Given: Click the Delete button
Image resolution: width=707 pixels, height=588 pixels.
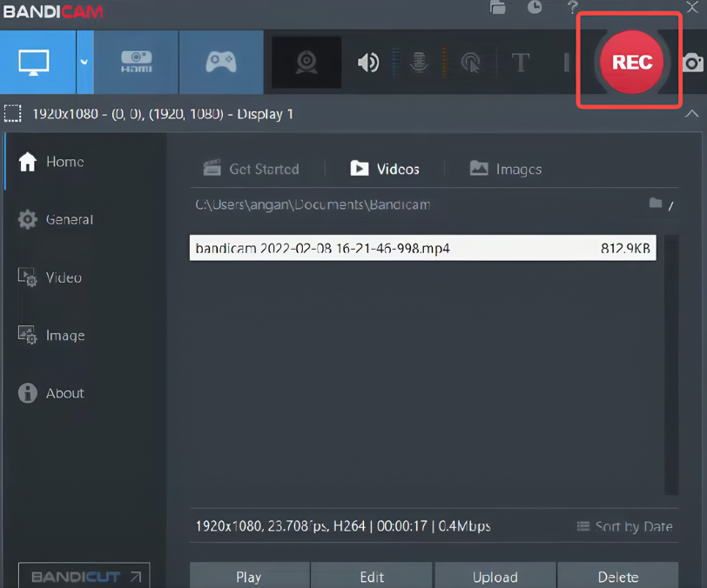Looking at the screenshot, I should (618, 577).
